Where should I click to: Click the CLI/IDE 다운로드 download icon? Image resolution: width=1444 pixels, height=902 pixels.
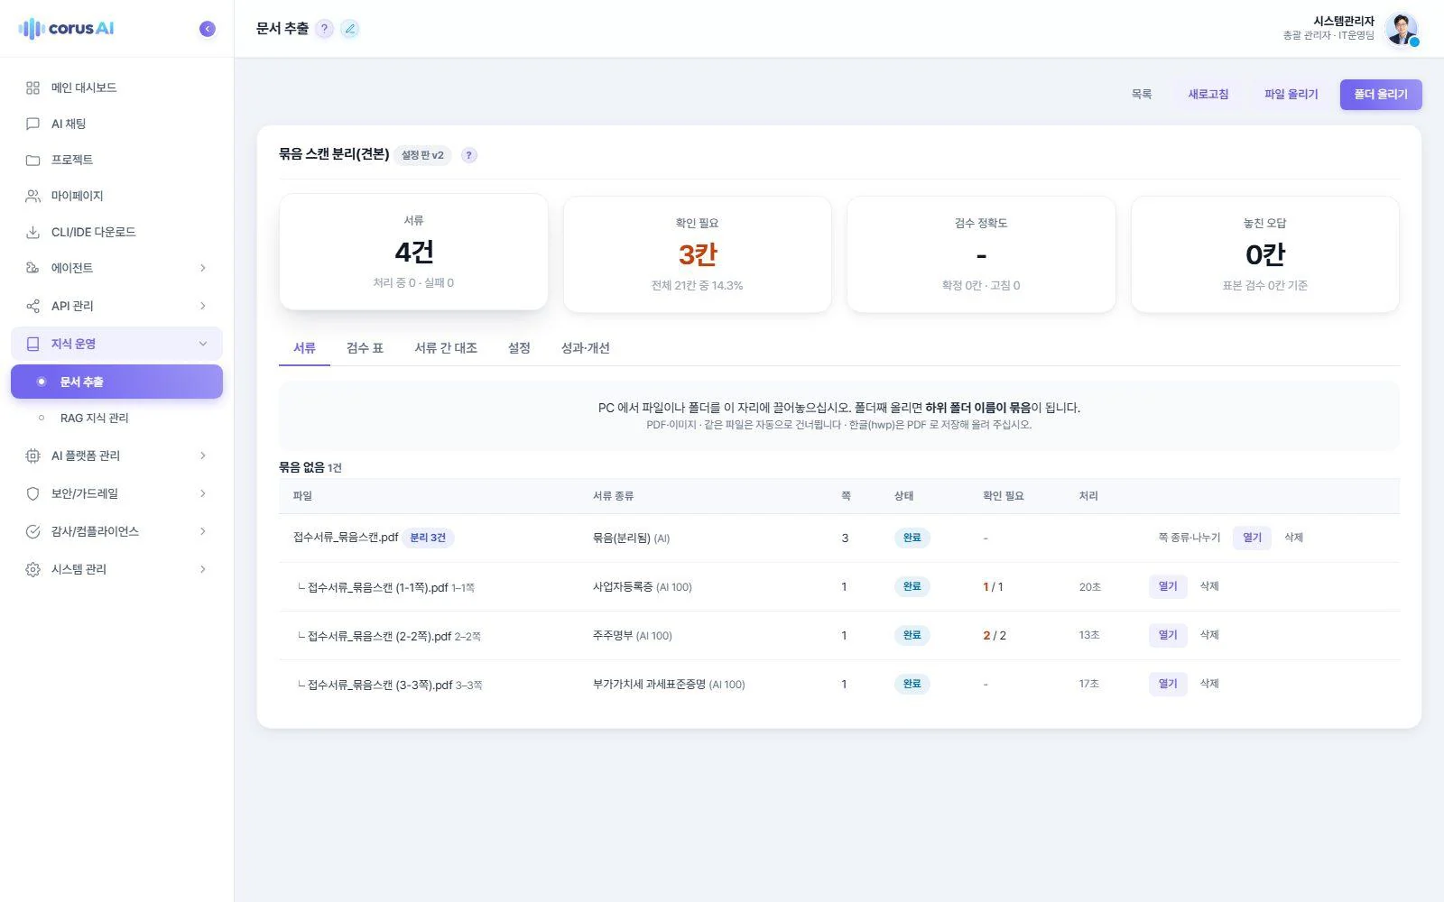(x=33, y=232)
